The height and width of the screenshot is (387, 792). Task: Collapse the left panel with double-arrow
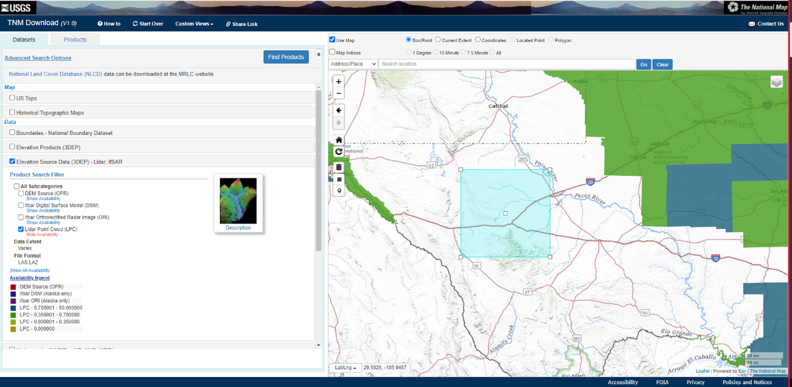[318, 54]
